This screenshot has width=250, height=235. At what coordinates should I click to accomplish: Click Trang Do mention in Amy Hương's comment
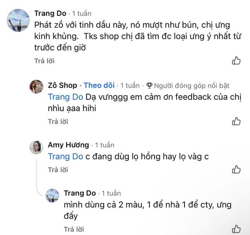point(65,156)
